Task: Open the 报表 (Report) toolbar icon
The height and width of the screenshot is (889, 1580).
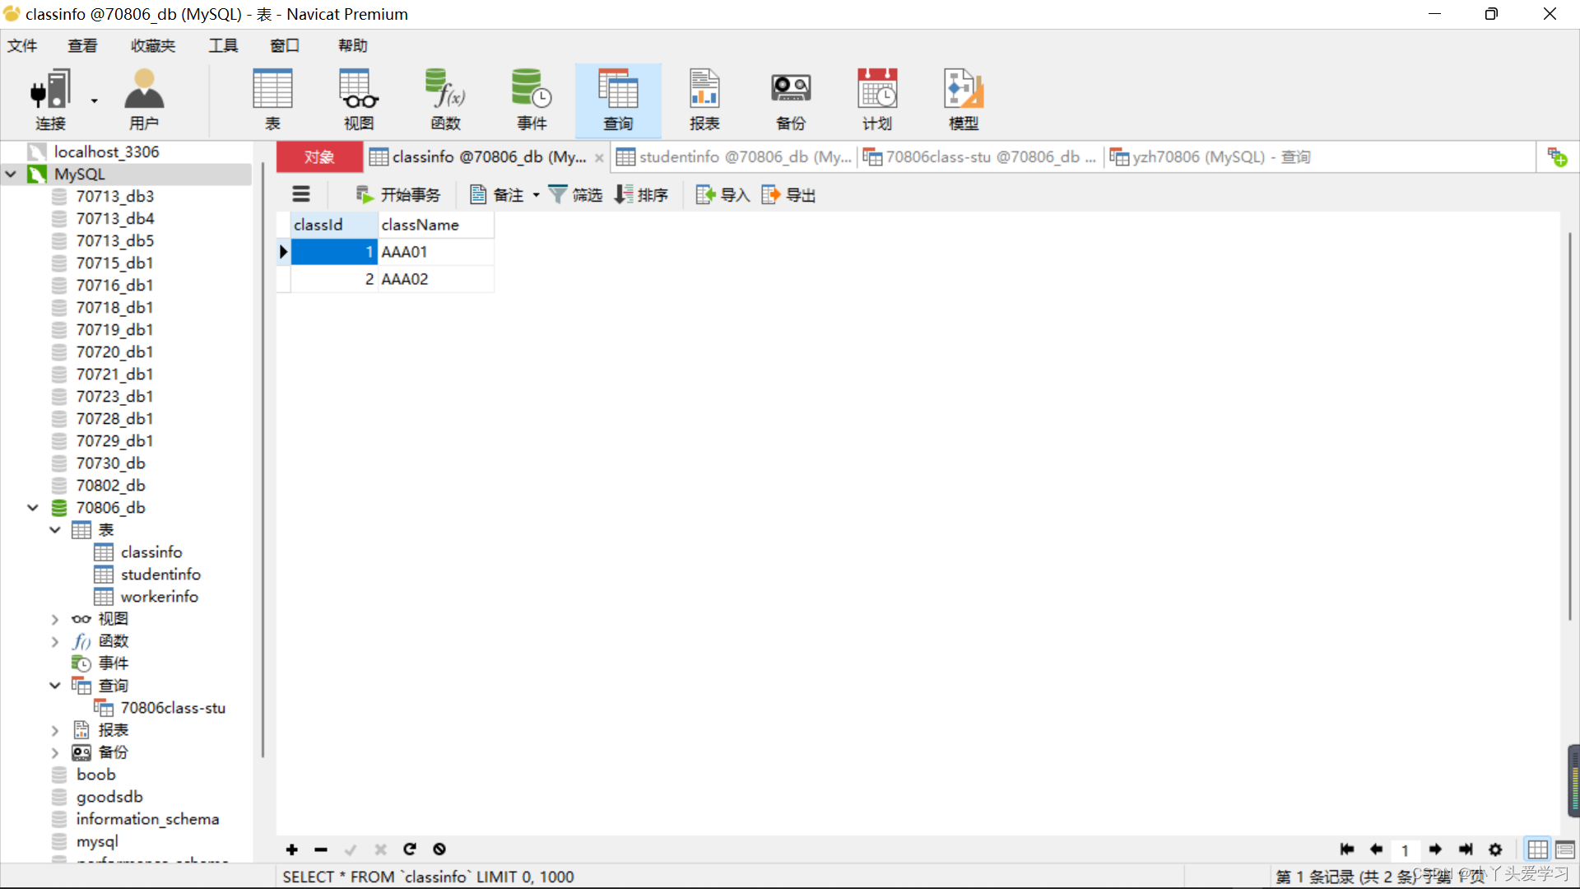Action: pos(704,100)
